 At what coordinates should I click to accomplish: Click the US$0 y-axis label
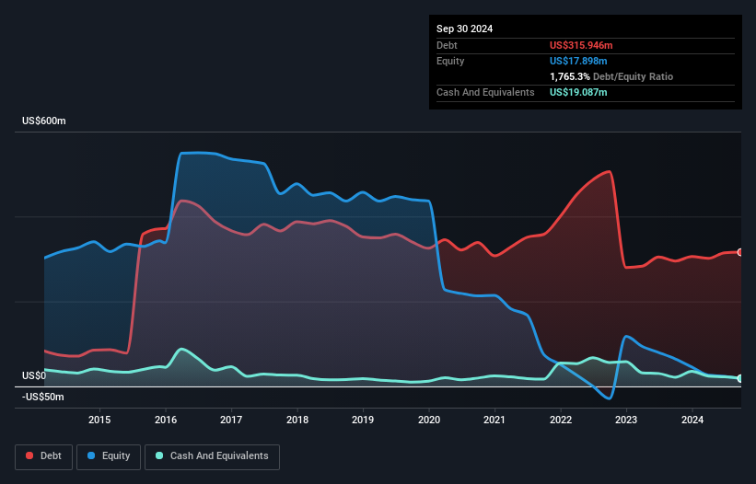coord(34,375)
